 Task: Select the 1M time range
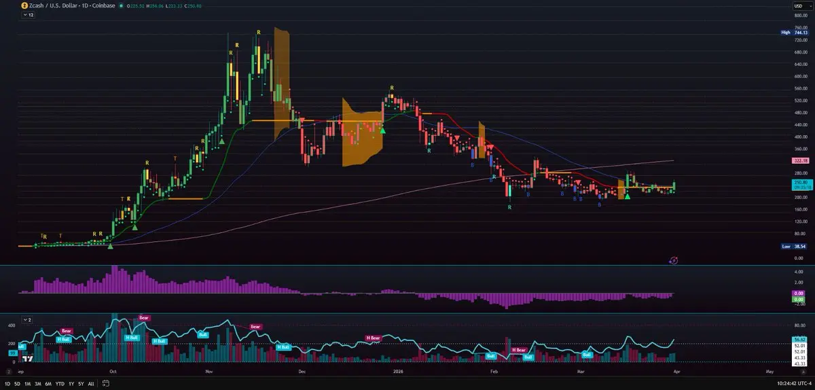click(27, 384)
